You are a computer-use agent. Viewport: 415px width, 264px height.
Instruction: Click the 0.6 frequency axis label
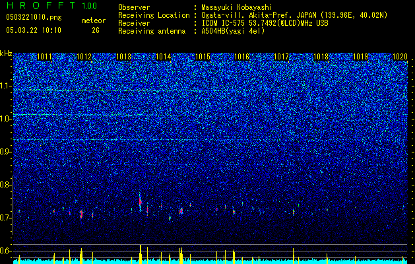(x=5, y=251)
